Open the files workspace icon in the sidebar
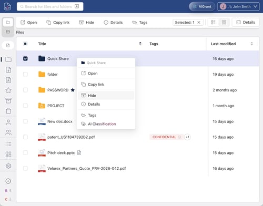The width and height of the screenshot is (263, 206). (x=8, y=22)
